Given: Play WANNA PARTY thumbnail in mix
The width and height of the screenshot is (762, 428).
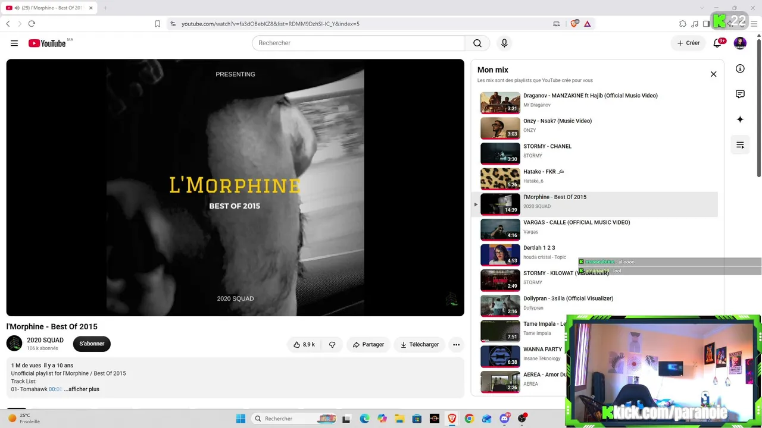Looking at the screenshot, I should (500, 356).
